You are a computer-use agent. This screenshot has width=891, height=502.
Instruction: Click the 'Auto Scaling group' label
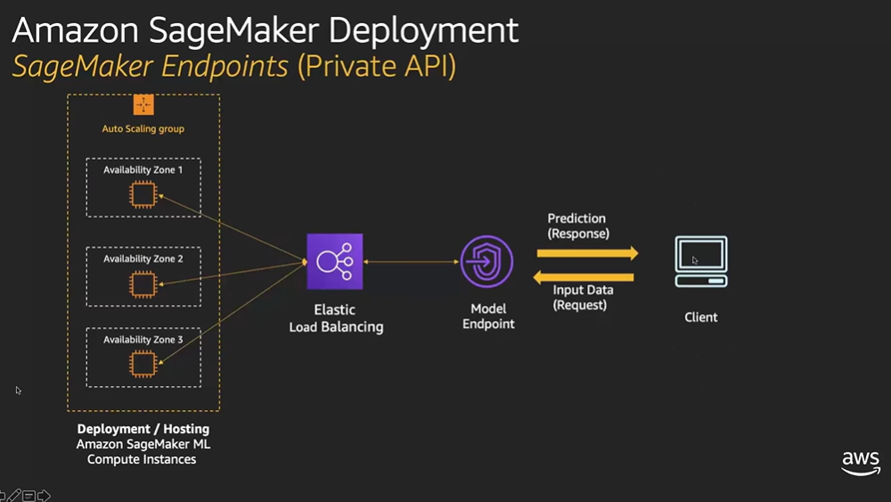[143, 129]
